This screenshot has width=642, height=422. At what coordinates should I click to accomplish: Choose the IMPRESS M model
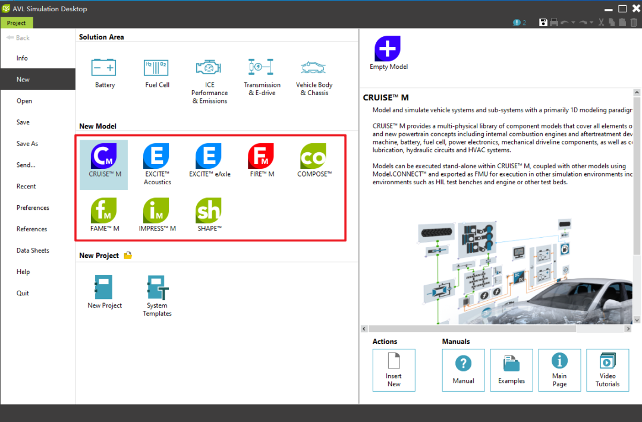tap(156, 210)
